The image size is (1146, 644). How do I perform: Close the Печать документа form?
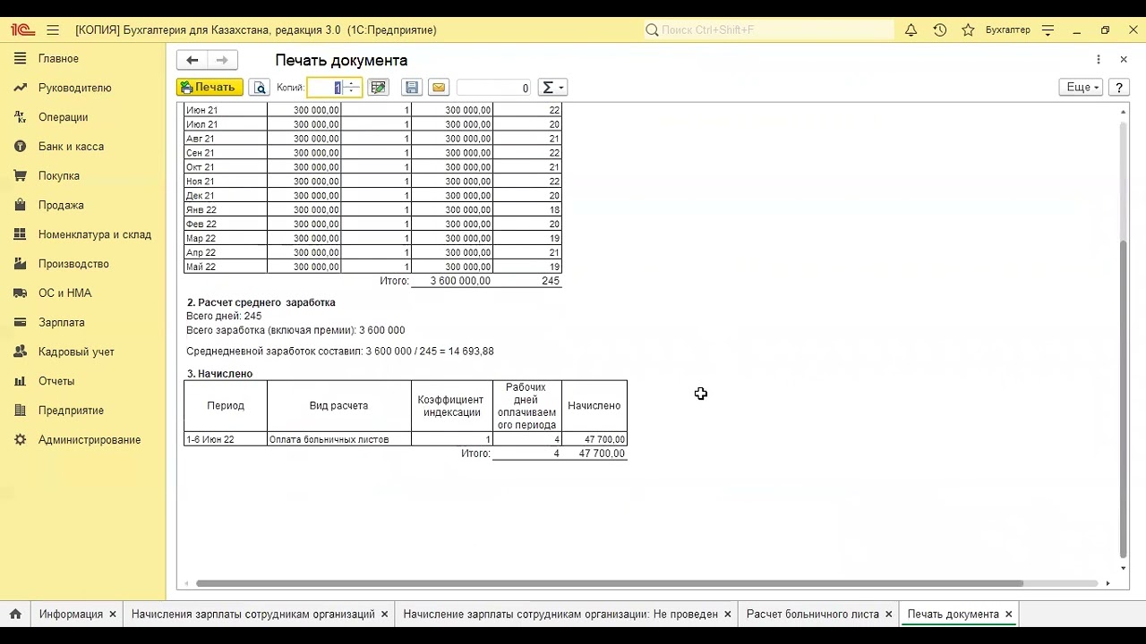(x=1124, y=60)
